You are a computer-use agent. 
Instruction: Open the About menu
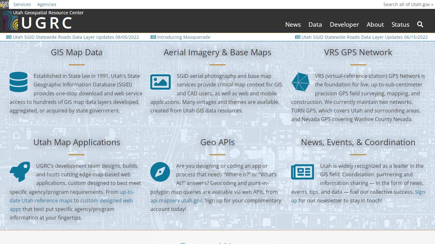point(375,24)
